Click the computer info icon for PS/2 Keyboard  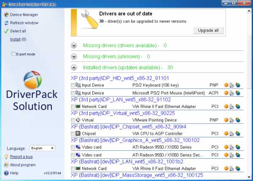(x=231, y=85)
